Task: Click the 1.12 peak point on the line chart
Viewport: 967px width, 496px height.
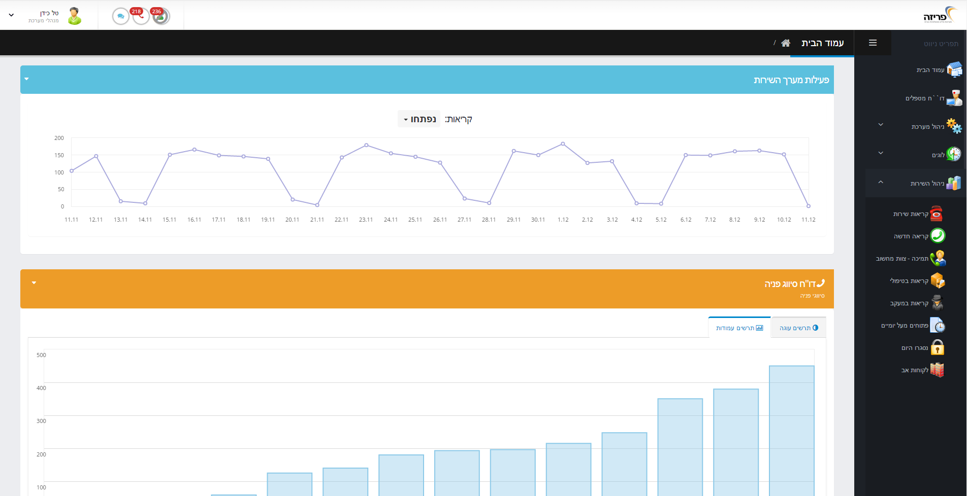Action: [x=563, y=144]
